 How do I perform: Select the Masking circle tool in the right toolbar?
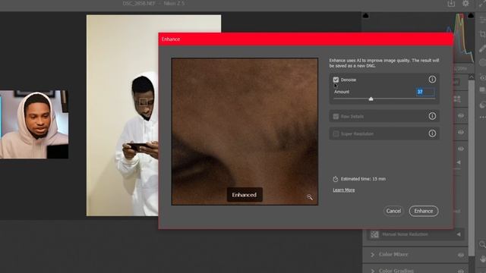point(482,63)
